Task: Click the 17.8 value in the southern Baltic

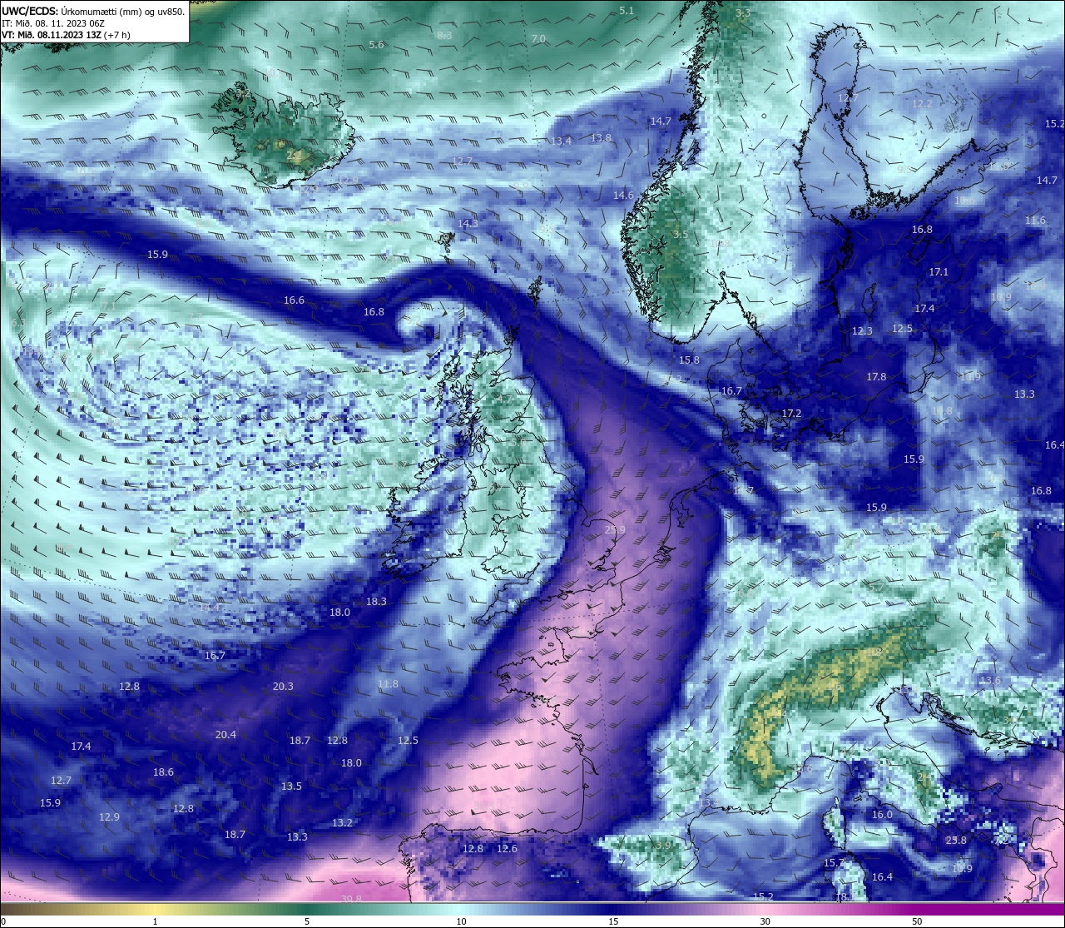Action: [x=876, y=377]
